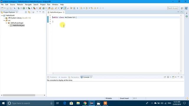Viewport: 189px width, 106px height.
Task: Toggle Mark Occurrences highlighter button
Action: tap(65, 8)
